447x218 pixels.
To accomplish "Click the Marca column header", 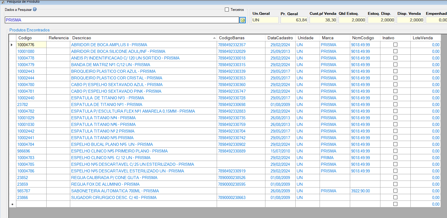I will 335,38.
